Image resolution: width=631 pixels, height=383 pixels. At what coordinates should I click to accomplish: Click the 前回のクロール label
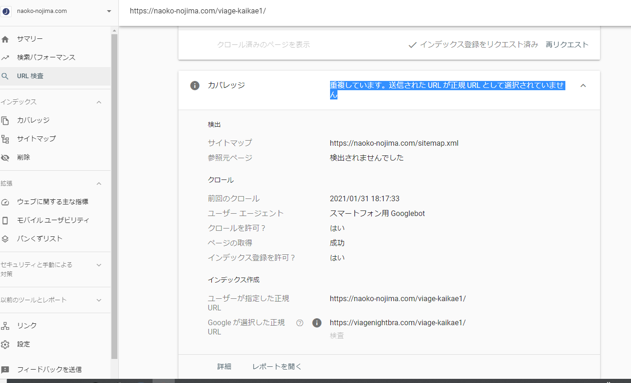coord(234,198)
